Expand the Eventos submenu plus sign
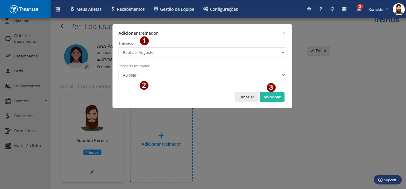Viewport: 406px width, 189px height. pyautogui.click(x=46, y=101)
